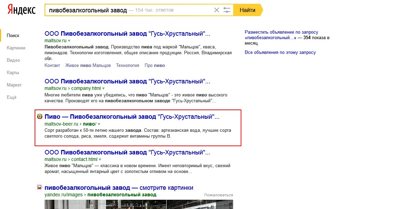
Task: Open the Карты tab
Action: [x=13, y=72]
